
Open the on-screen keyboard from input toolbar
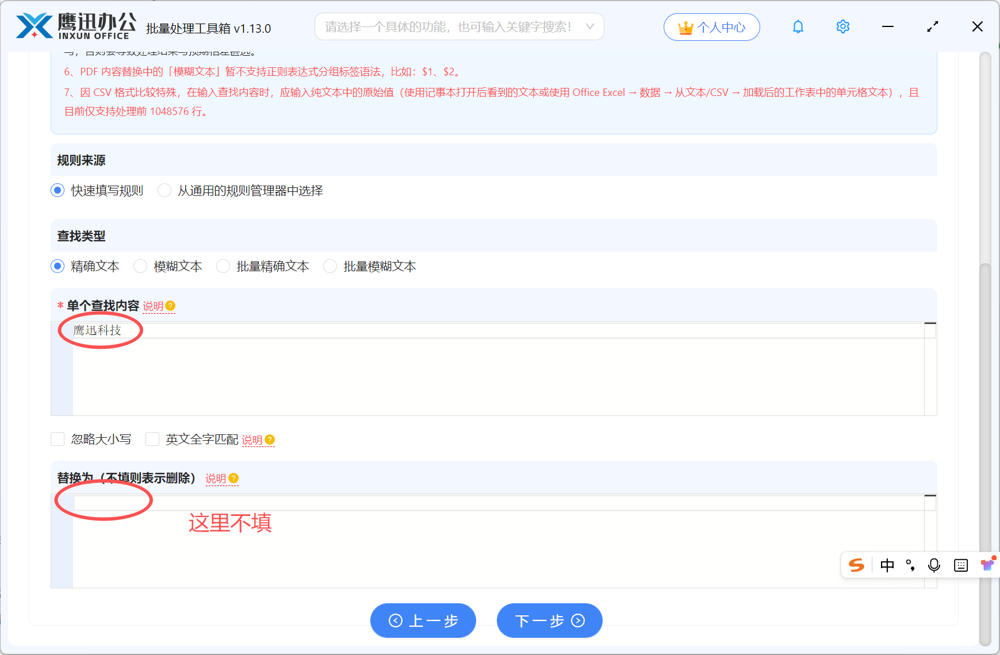pyautogui.click(x=960, y=565)
